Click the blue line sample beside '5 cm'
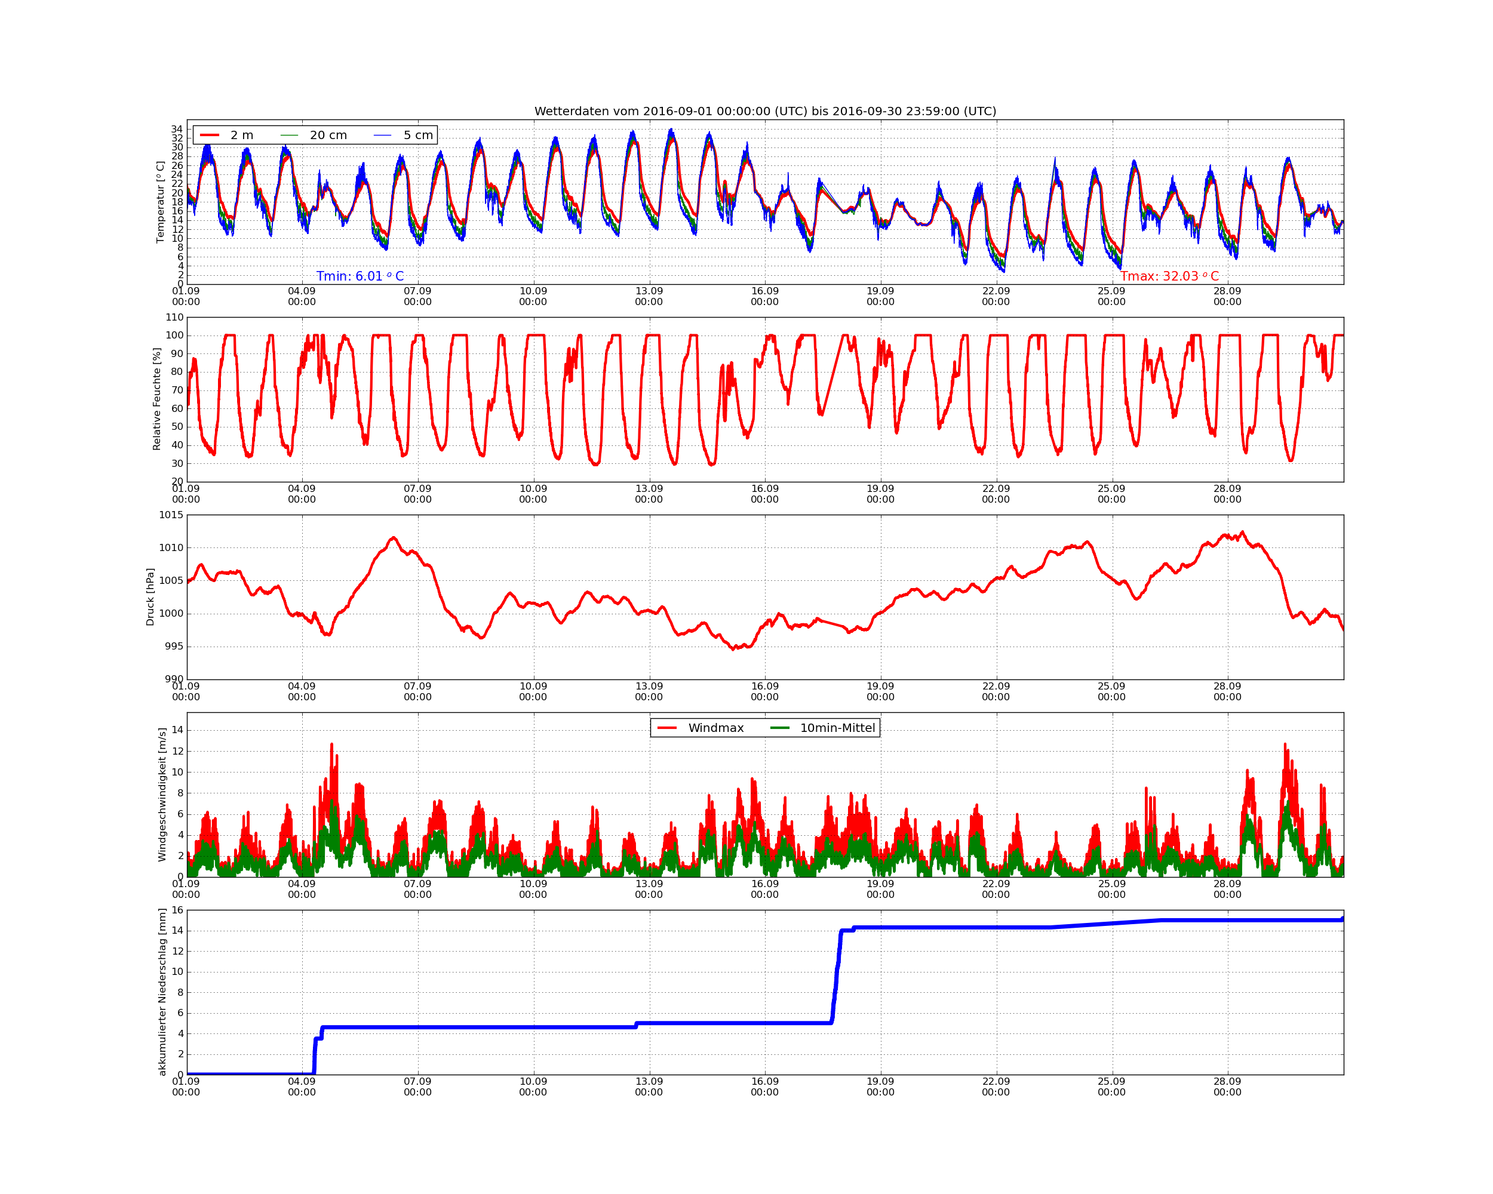This screenshot has width=1493, height=1194. pos(382,135)
